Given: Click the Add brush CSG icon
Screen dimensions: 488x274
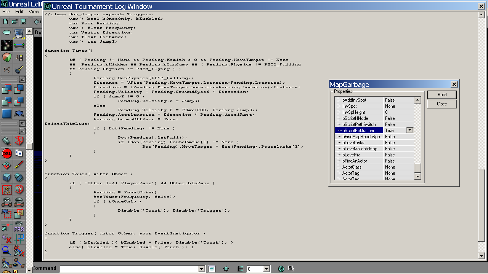Looking at the screenshot, I should pos(6,89).
